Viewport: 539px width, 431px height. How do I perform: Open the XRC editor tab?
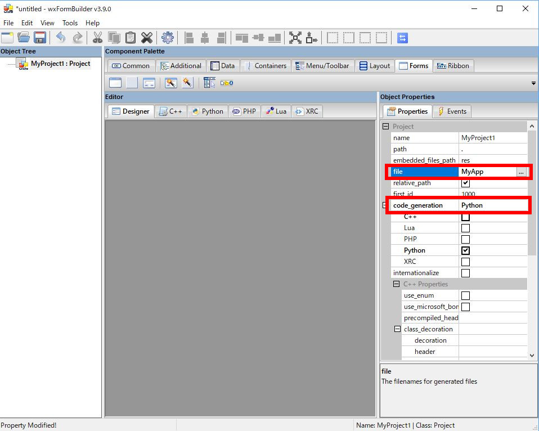pos(307,111)
